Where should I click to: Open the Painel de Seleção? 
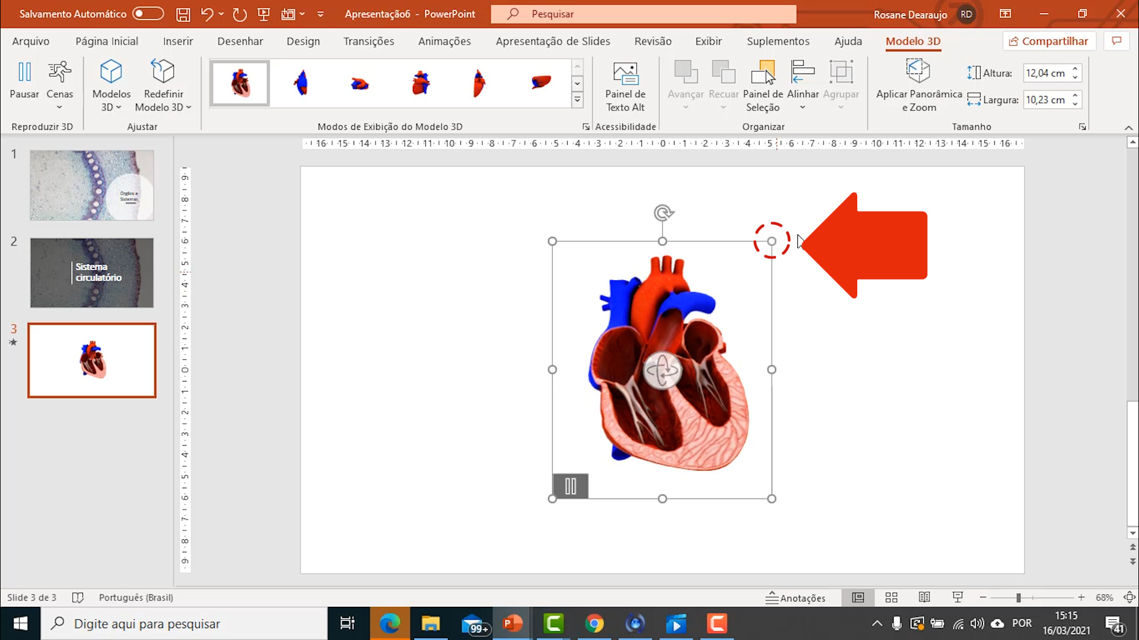(x=763, y=86)
